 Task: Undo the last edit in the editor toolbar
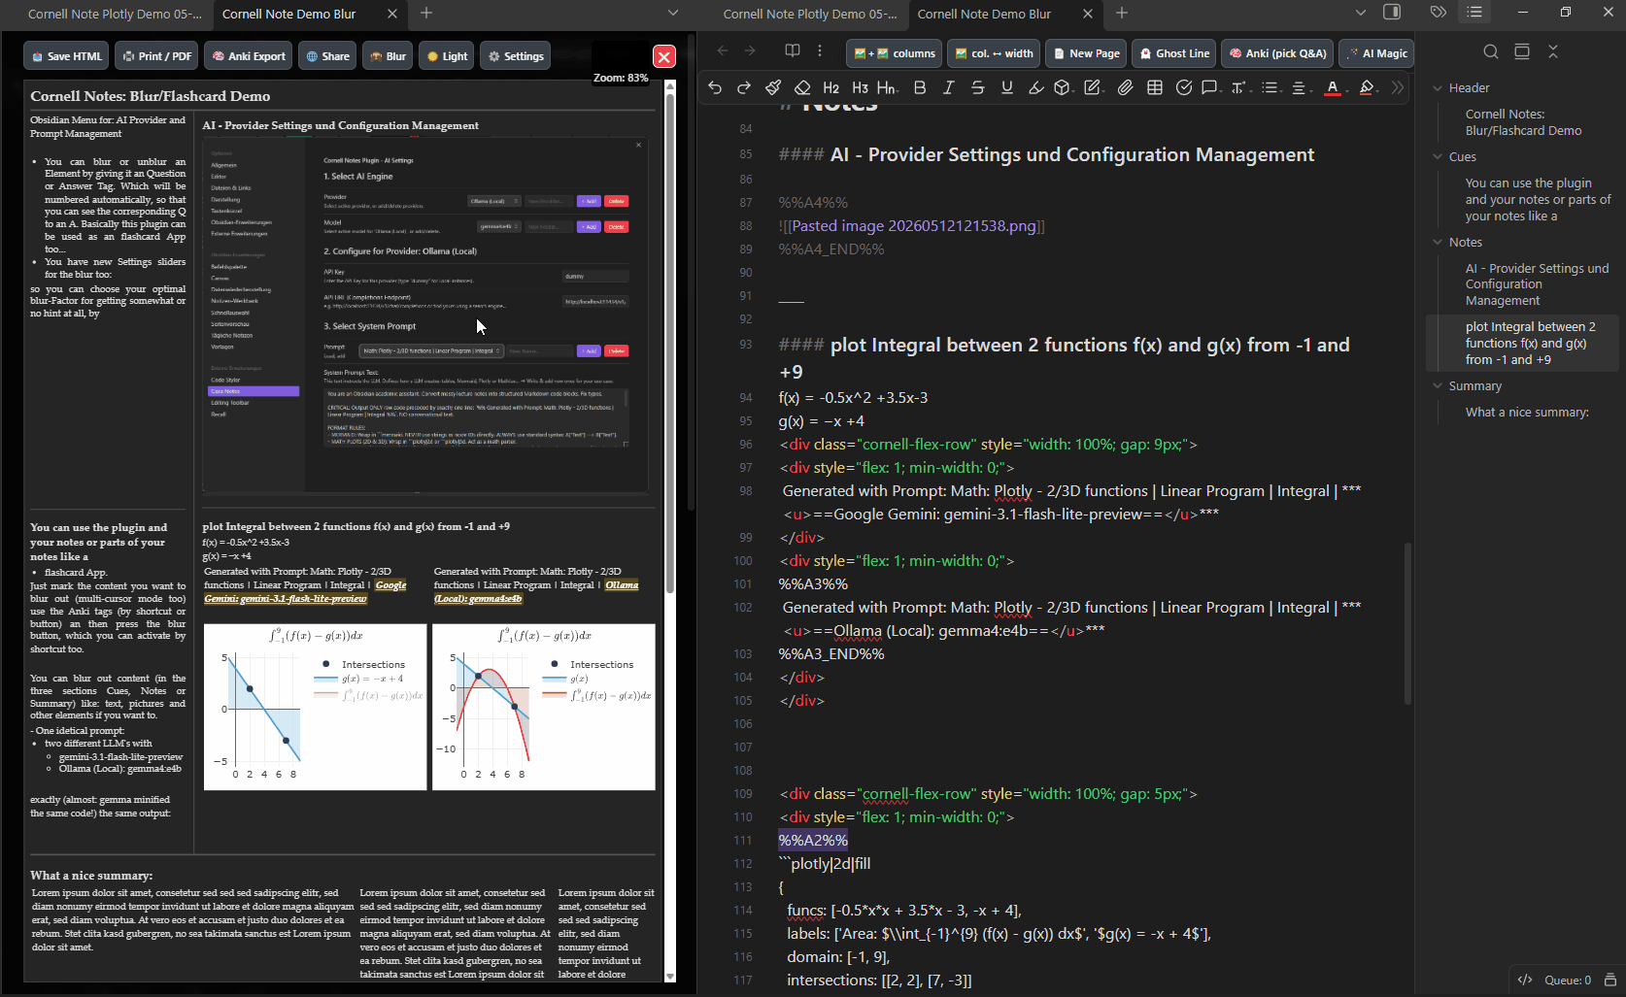pos(715,87)
